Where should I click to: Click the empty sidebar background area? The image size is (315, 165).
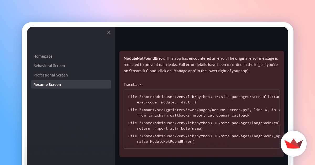pos(71,118)
